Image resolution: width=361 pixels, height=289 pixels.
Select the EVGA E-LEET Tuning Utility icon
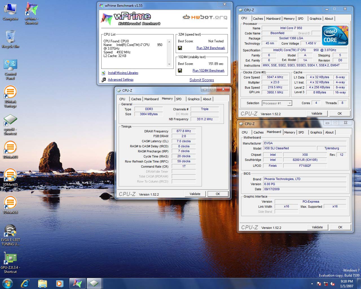(x=10, y=235)
